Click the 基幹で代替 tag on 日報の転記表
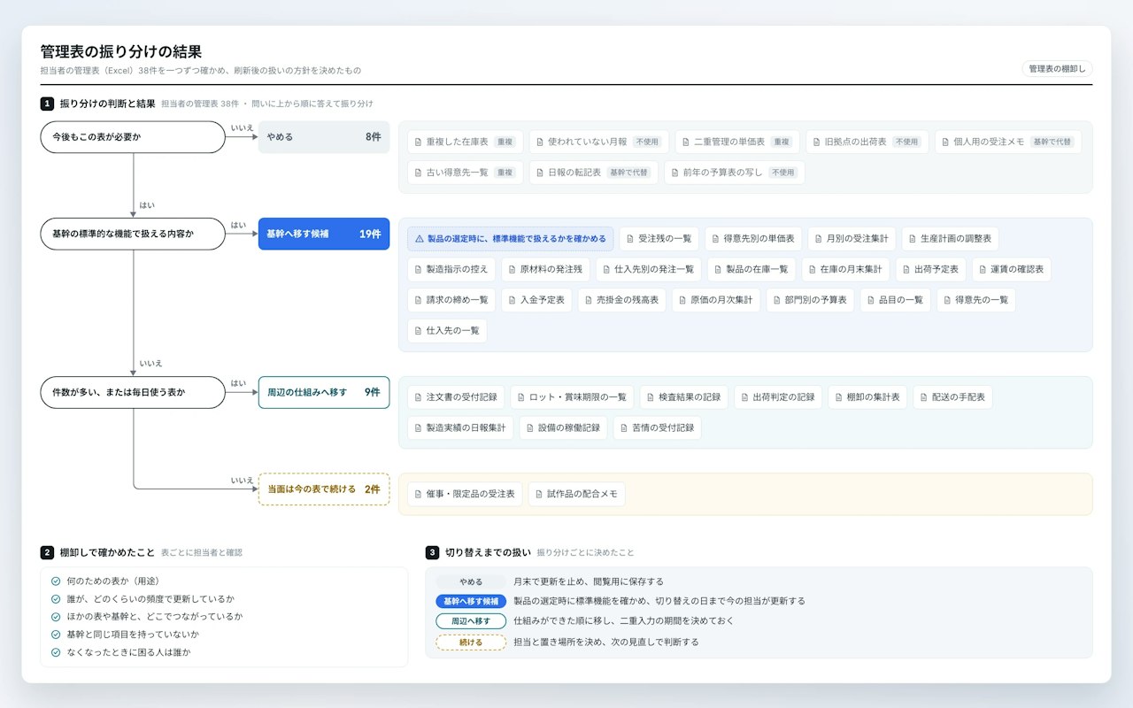The height and width of the screenshot is (708, 1133). pyautogui.click(x=628, y=173)
